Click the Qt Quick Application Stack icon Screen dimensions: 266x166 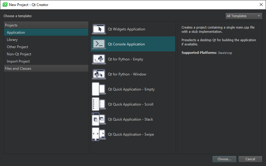[x=99, y=119]
